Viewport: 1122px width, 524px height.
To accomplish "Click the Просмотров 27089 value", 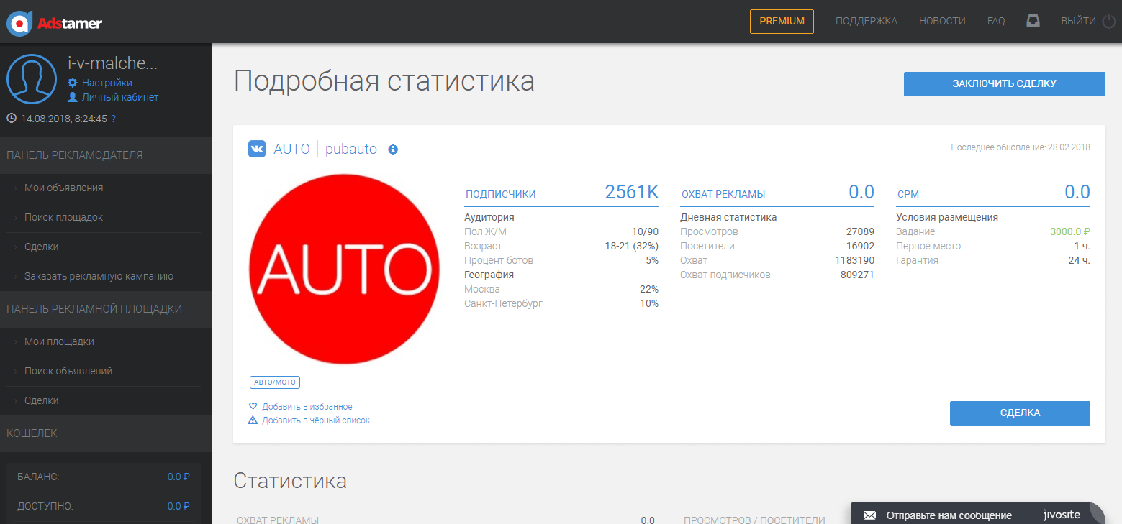I will (x=860, y=231).
